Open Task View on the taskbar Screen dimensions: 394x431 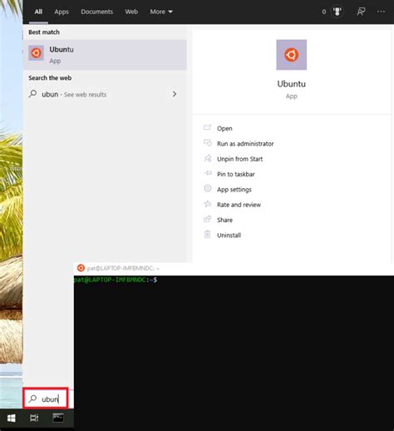pos(34,418)
